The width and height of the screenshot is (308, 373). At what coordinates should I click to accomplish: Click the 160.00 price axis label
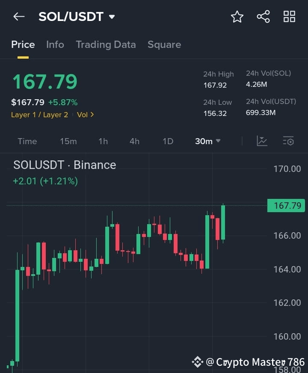287,337
